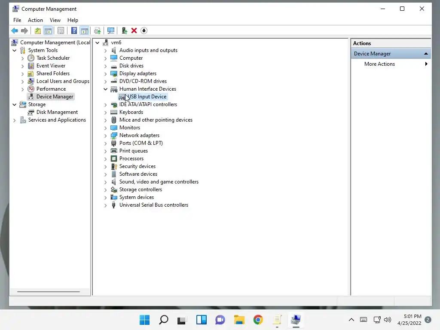Open the File menu
The width and height of the screenshot is (440, 330).
pyautogui.click(x=17, y=20)
